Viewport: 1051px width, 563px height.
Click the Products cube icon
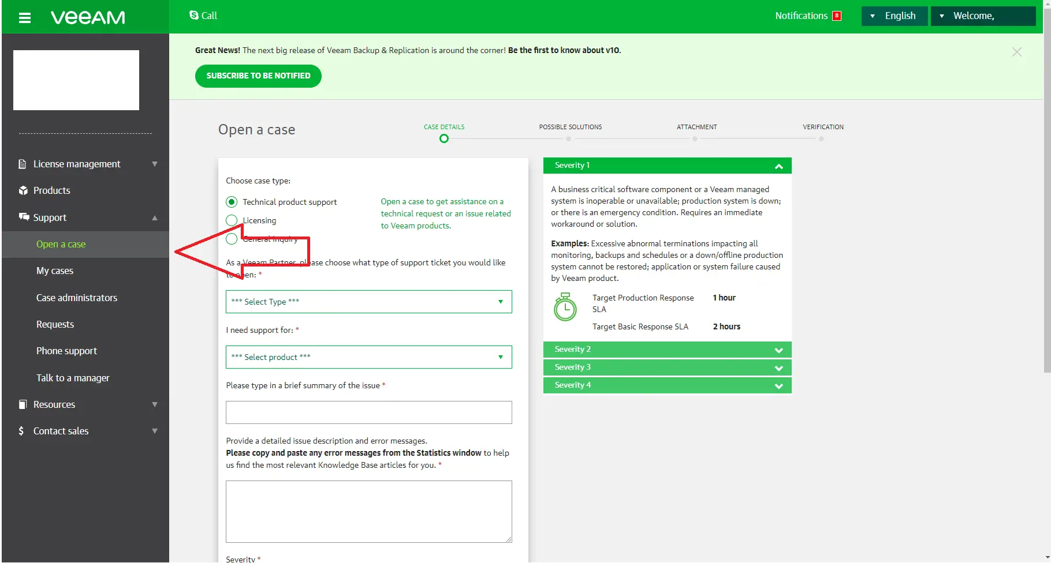23,190
